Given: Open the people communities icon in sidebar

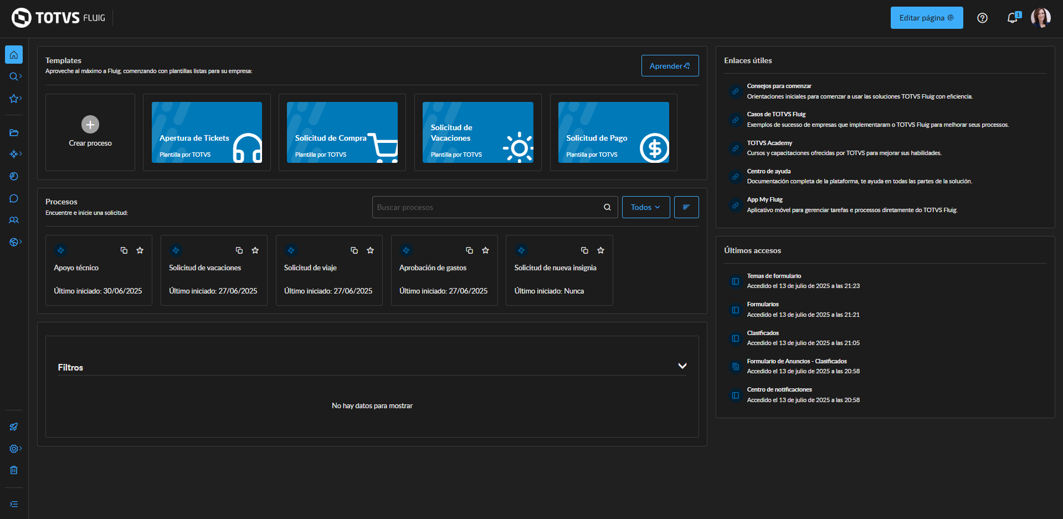Looking at the screenshot, I should point(14,220).
